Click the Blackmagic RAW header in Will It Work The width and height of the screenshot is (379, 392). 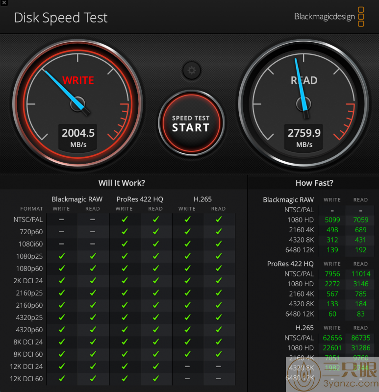pos(77,199)
